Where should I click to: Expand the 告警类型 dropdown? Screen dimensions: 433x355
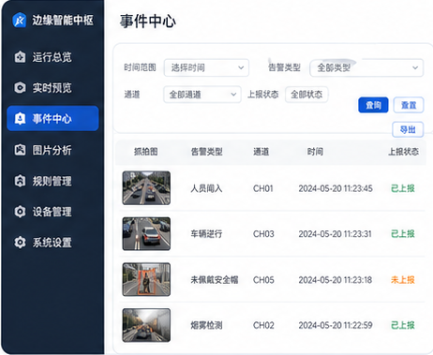point(366,67)
